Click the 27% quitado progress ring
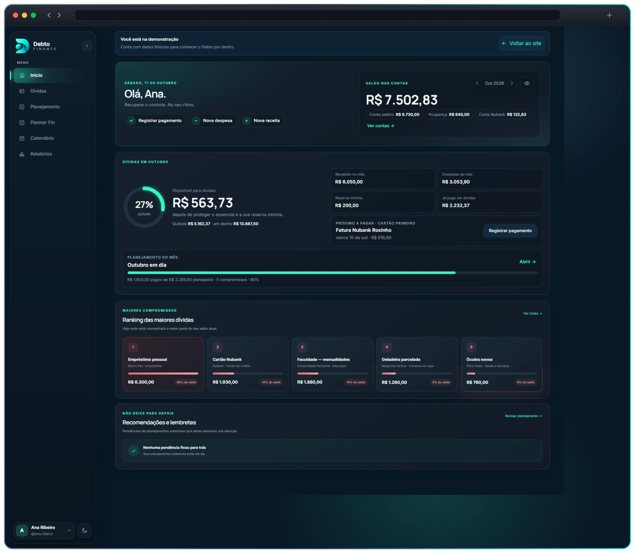This screenshot has height=553, width=635. click(x=144, y=207)
